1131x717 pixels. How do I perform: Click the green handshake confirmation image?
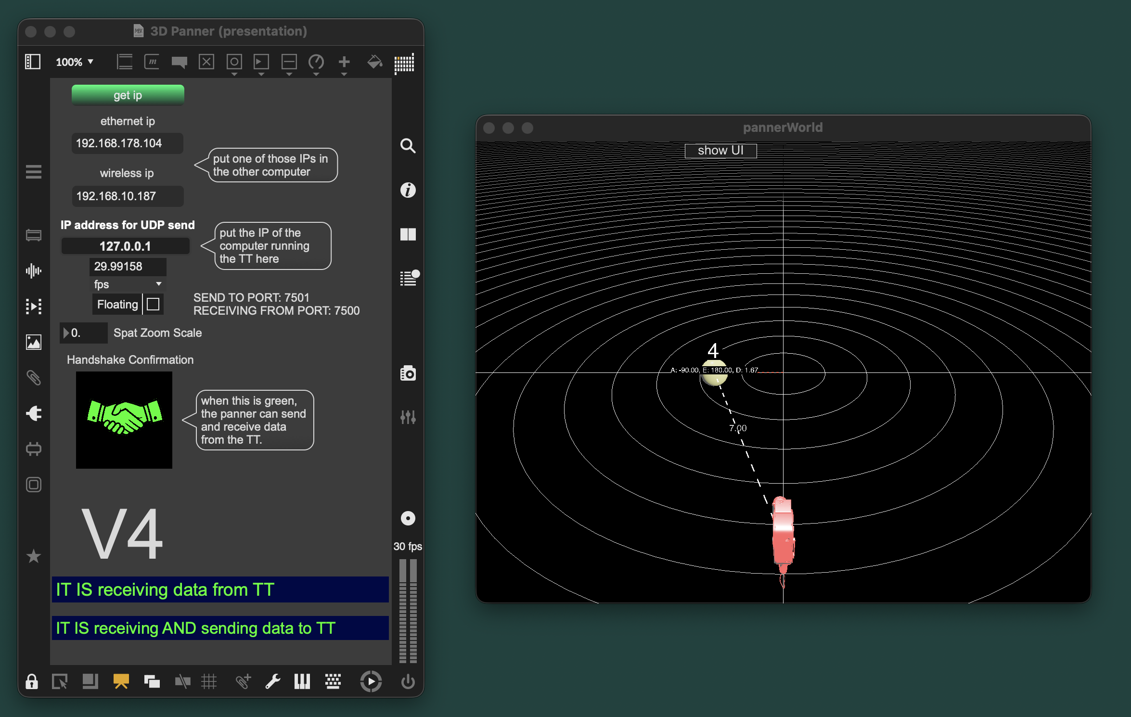124,420
